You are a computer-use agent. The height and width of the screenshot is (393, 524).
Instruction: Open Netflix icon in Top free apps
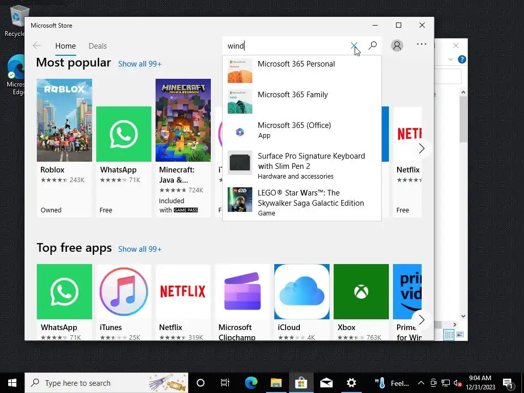tap(183, 291)
